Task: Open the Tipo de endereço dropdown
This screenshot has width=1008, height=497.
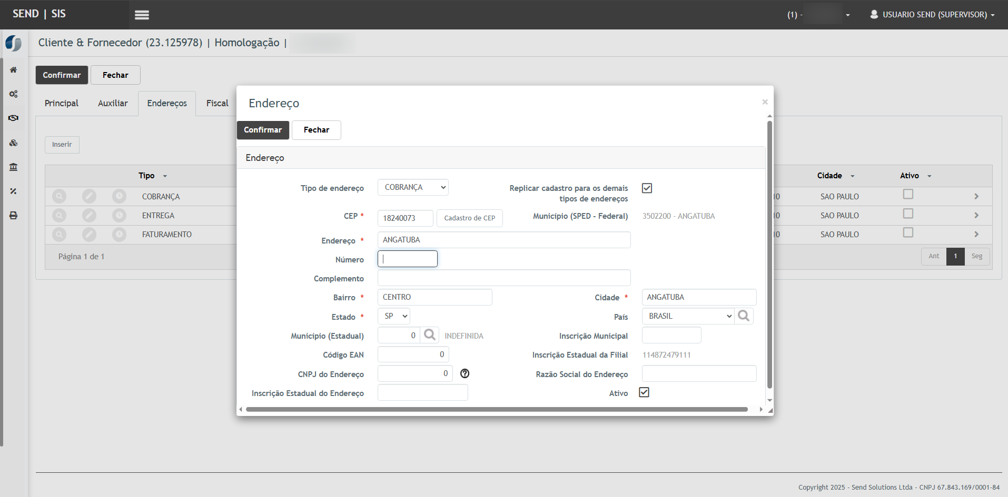Action: tap(413, 187)
